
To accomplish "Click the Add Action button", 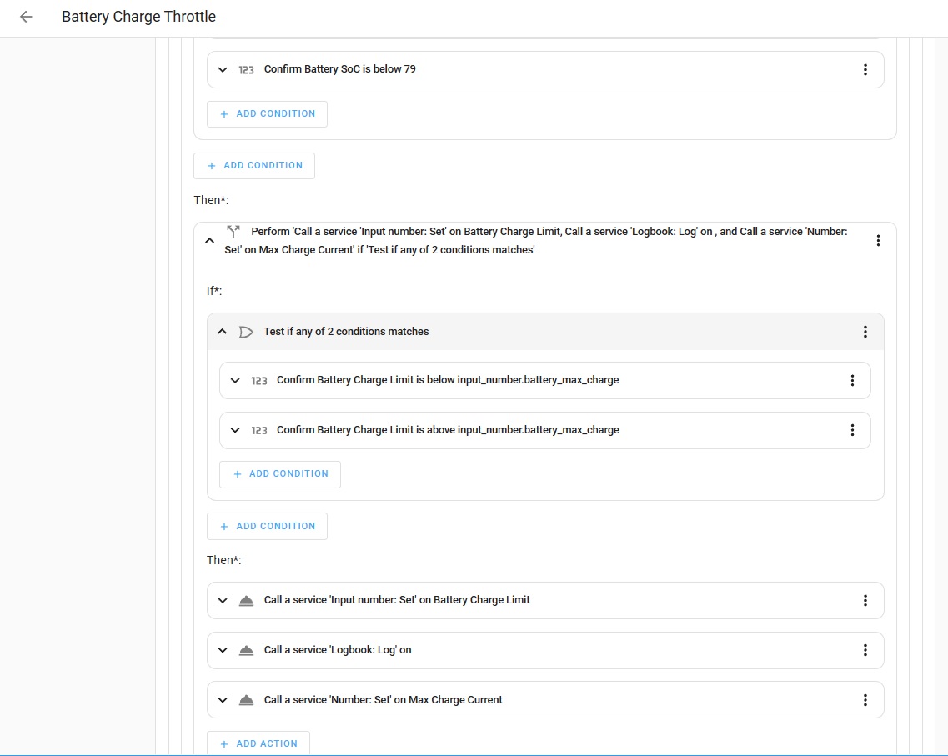I will [x=258, y=743].
